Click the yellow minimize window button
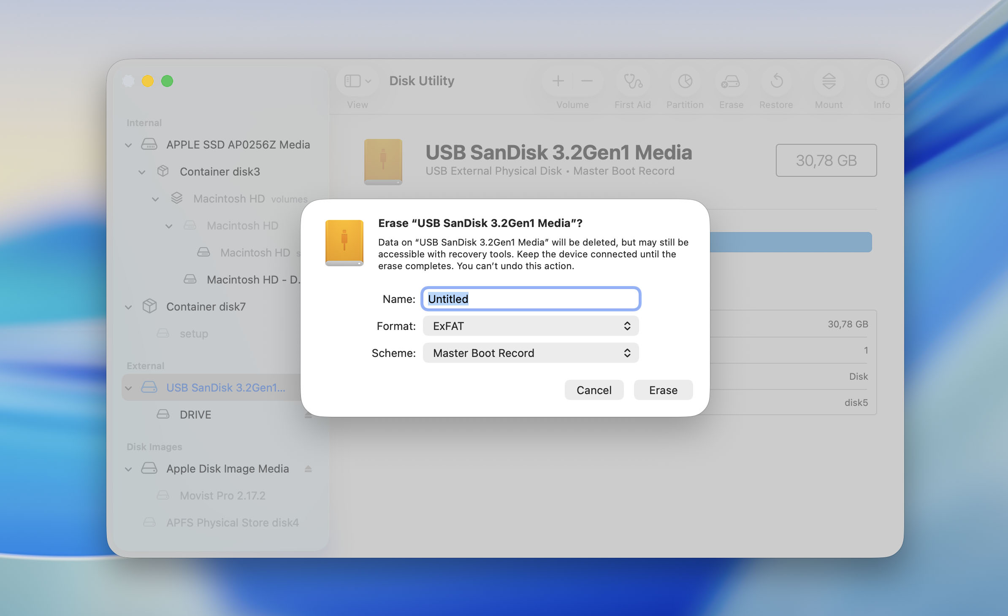This screenshot has height=616, width=1008. click(148, 81)
